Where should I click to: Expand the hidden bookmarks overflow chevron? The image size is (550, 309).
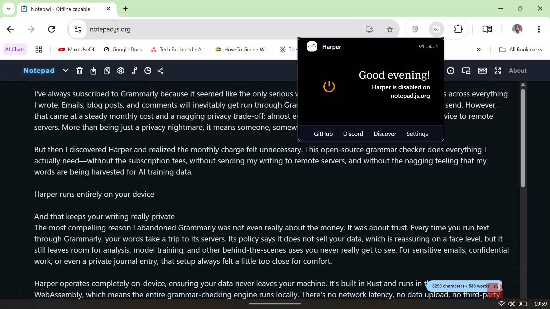click(478, 49)
